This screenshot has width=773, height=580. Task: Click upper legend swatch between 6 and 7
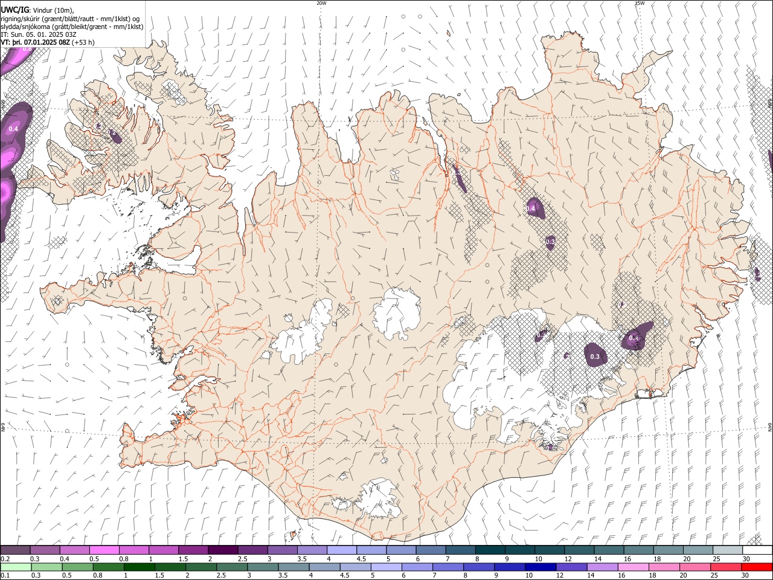tap(431, 550)
